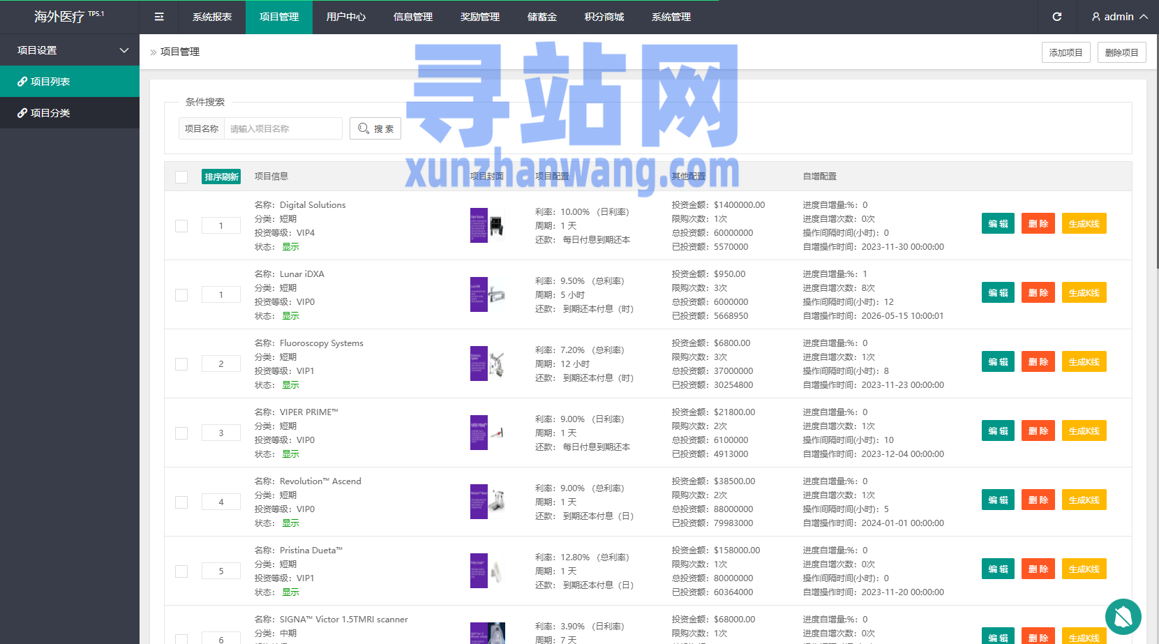Collapse the 项目设置 sidebar group

click(x=70, y=50)
